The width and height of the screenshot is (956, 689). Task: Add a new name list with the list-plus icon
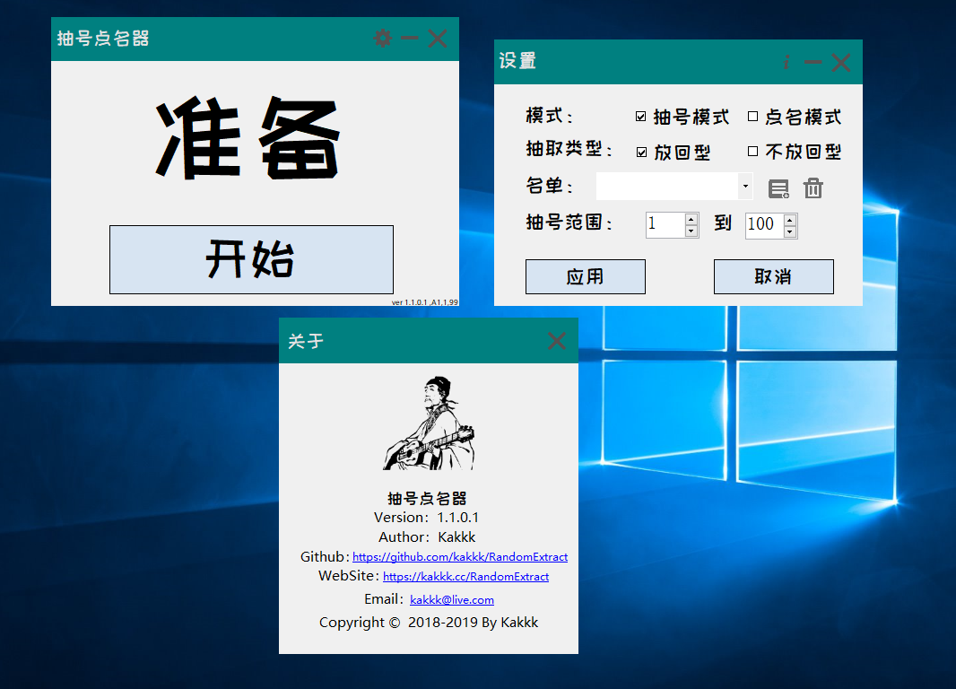click(778, 188)
